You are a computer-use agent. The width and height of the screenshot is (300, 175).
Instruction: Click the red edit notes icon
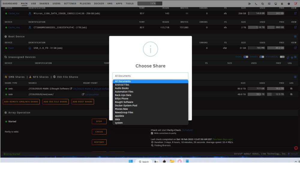[x=295, y=4]
